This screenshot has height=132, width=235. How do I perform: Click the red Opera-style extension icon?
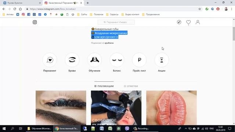point(218,9)
